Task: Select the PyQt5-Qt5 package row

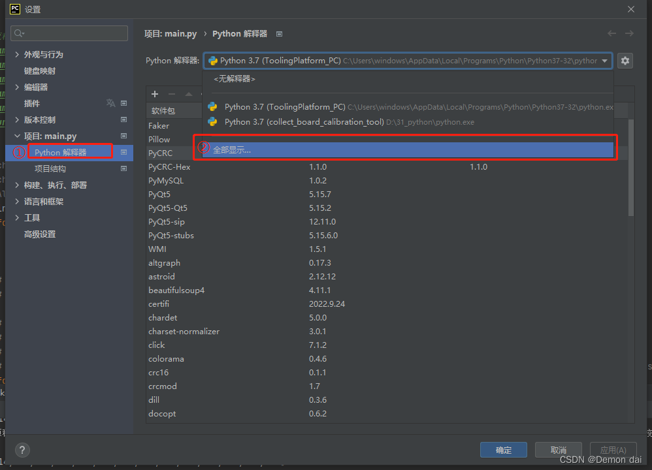Action: pyautogui.click(x=387, y=208)
